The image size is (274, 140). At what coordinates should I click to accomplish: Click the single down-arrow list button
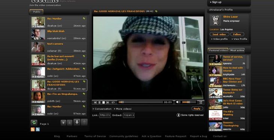77,122
